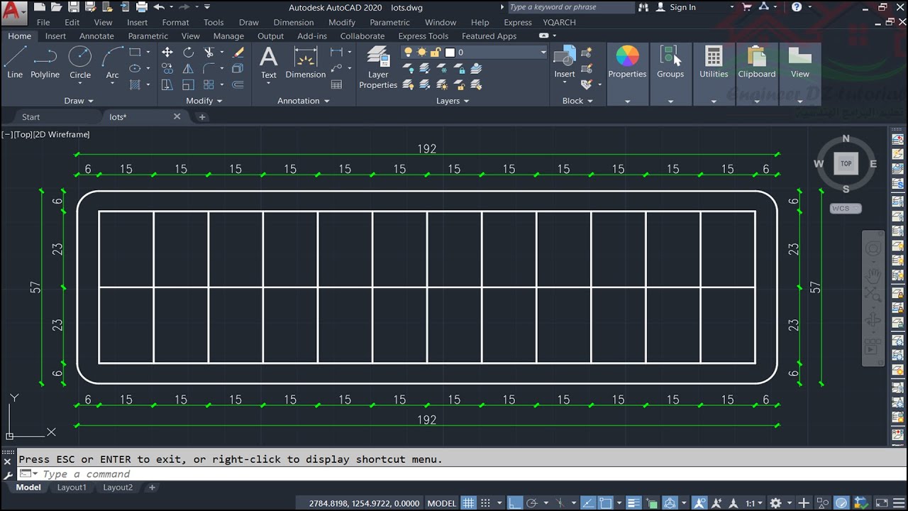The image size is (908, 511).
Task: Switch to the Express Tools ribbon tab
Action: click(423, 36)
